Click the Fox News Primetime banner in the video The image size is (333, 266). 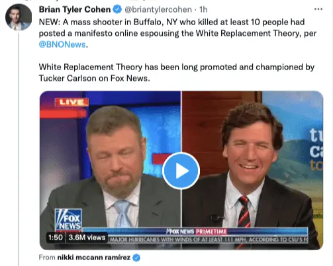click(196, 232)
